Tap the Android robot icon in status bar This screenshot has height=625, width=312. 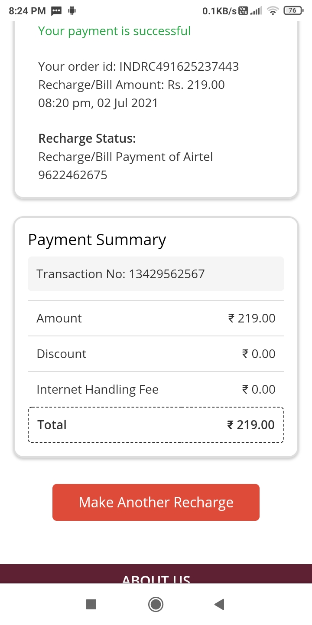point(72,11)
